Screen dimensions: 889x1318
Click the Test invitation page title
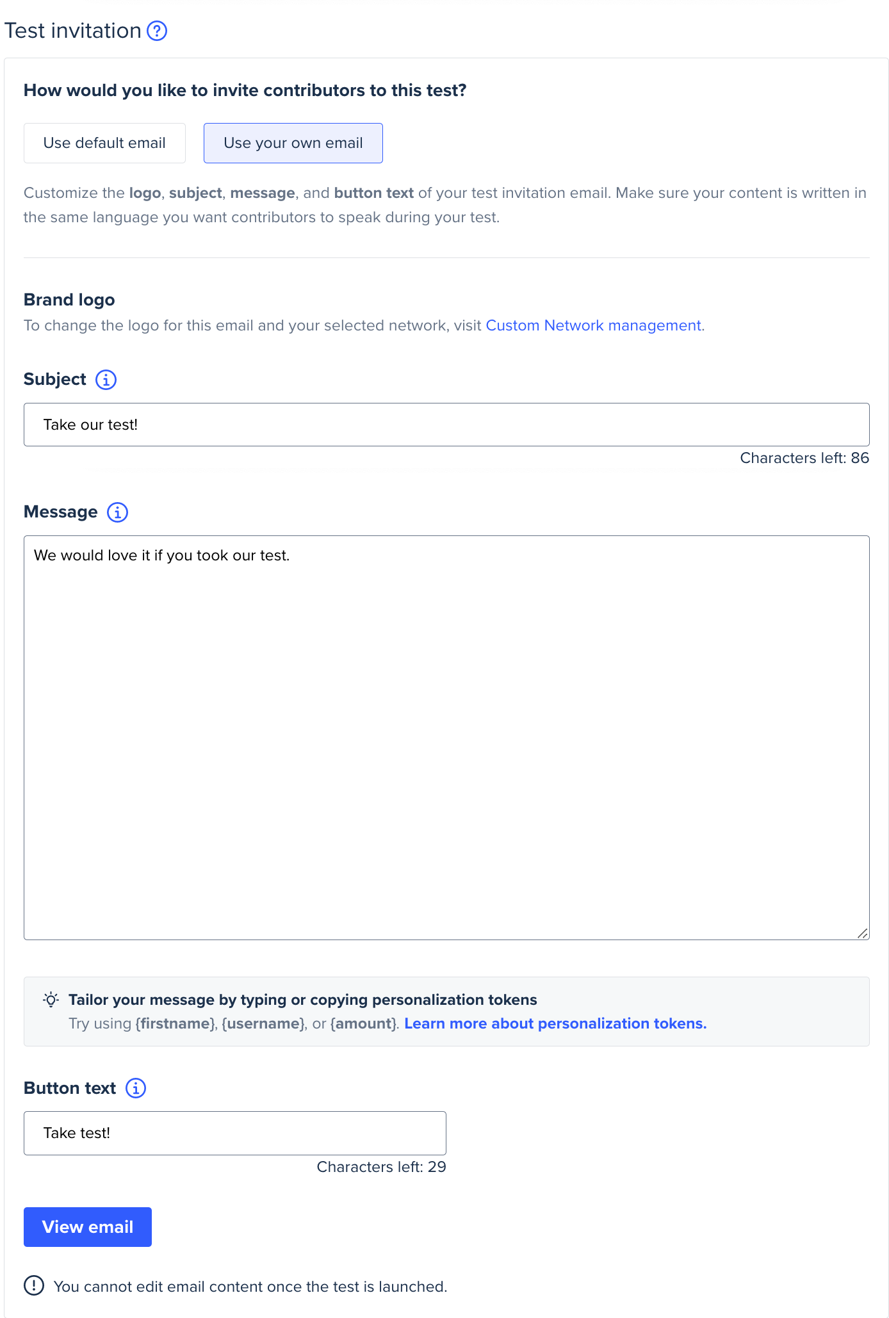pyautogui.click(x=72, y=31)
